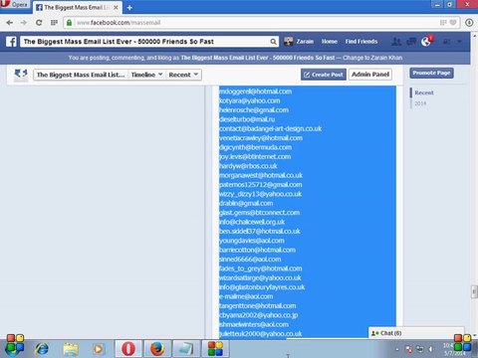Click the green padlock security icon
478x358 pixels.
[69, 23]
